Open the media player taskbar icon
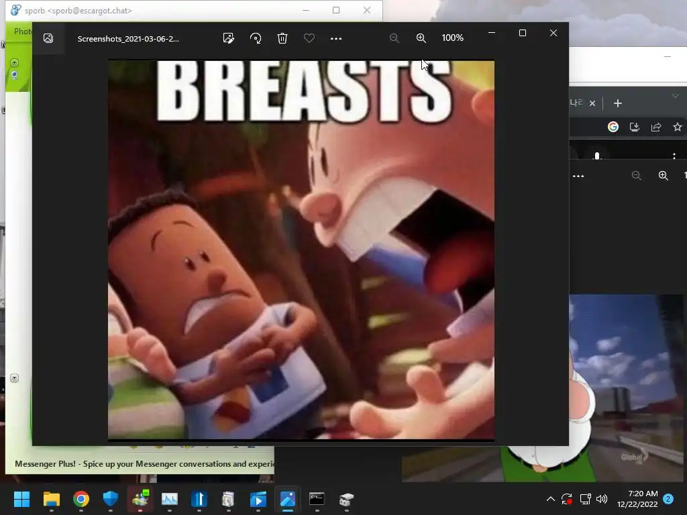687x515 pixels. [x=258, y=499]
